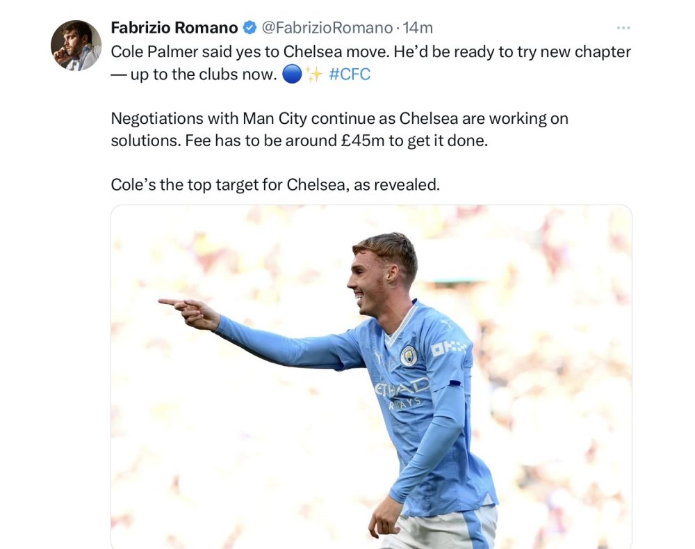
Task: Click the blue circle emoji in the tweet
Action: (292, 74)
